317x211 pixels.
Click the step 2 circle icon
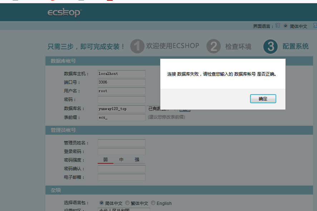coord(214,46)
